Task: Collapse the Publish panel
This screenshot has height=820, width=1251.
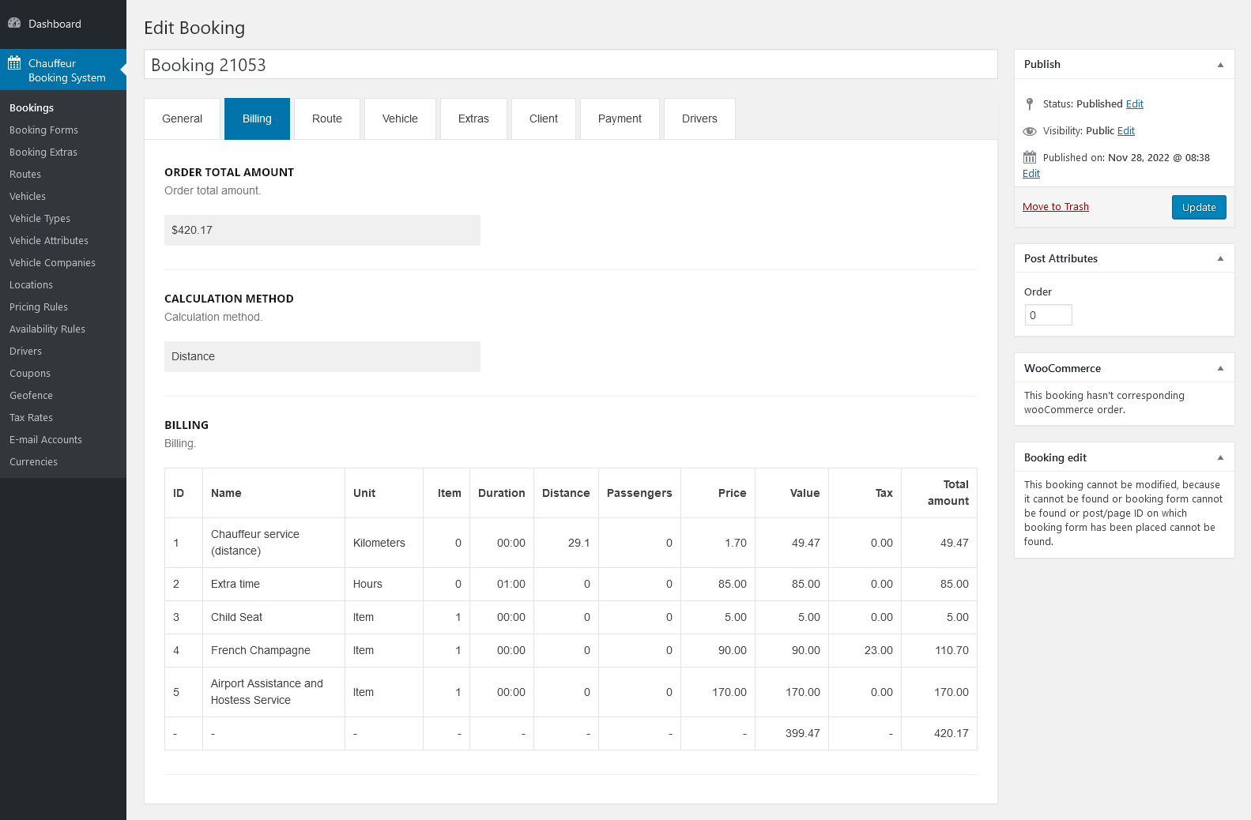Action: coord(1220,65)
